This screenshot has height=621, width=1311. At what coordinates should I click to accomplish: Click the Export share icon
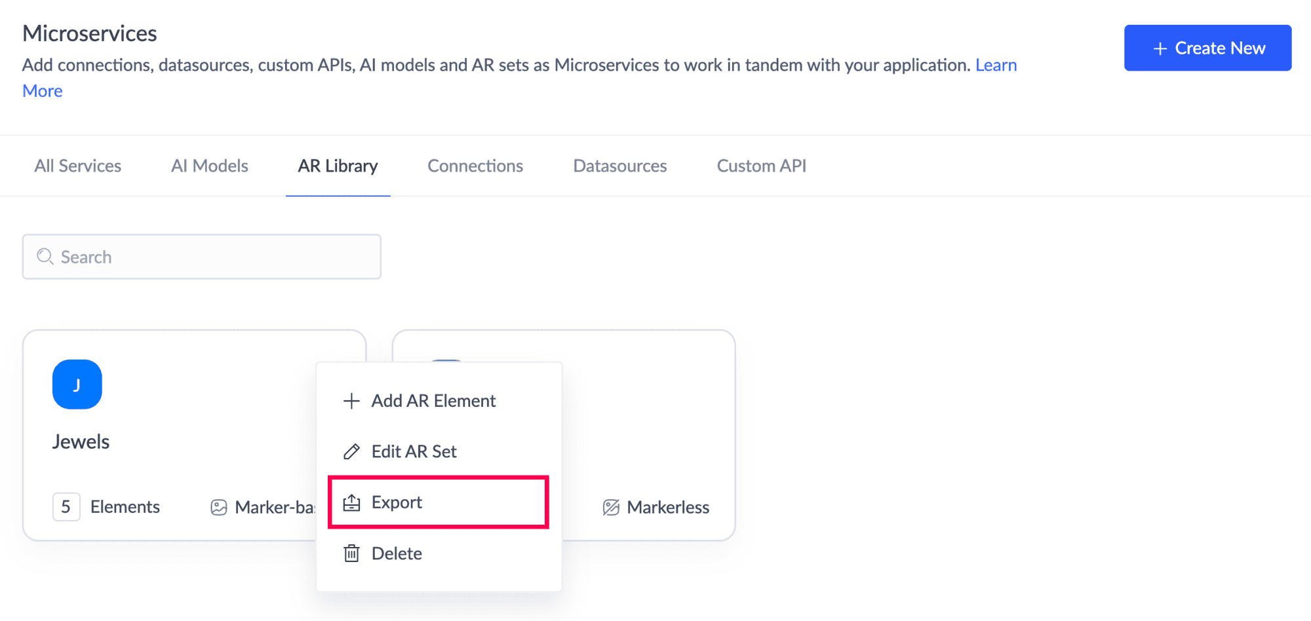coord(351,502)
